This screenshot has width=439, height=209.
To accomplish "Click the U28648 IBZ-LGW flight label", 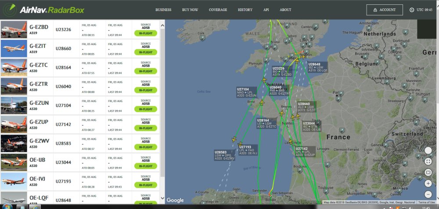I will (317, 67).
